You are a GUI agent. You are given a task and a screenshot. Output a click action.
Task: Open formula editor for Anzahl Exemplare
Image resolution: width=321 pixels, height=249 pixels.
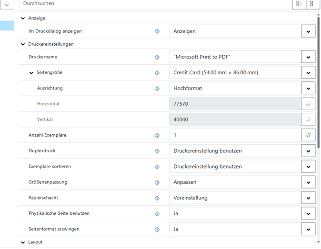(308, 135)
